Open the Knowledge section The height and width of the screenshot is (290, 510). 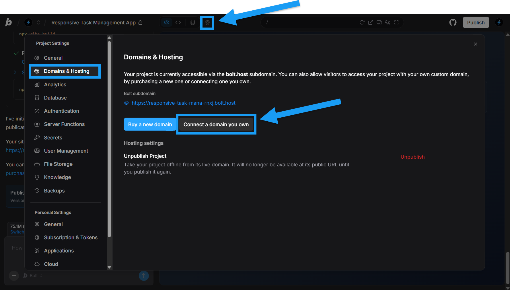[66, 177]
